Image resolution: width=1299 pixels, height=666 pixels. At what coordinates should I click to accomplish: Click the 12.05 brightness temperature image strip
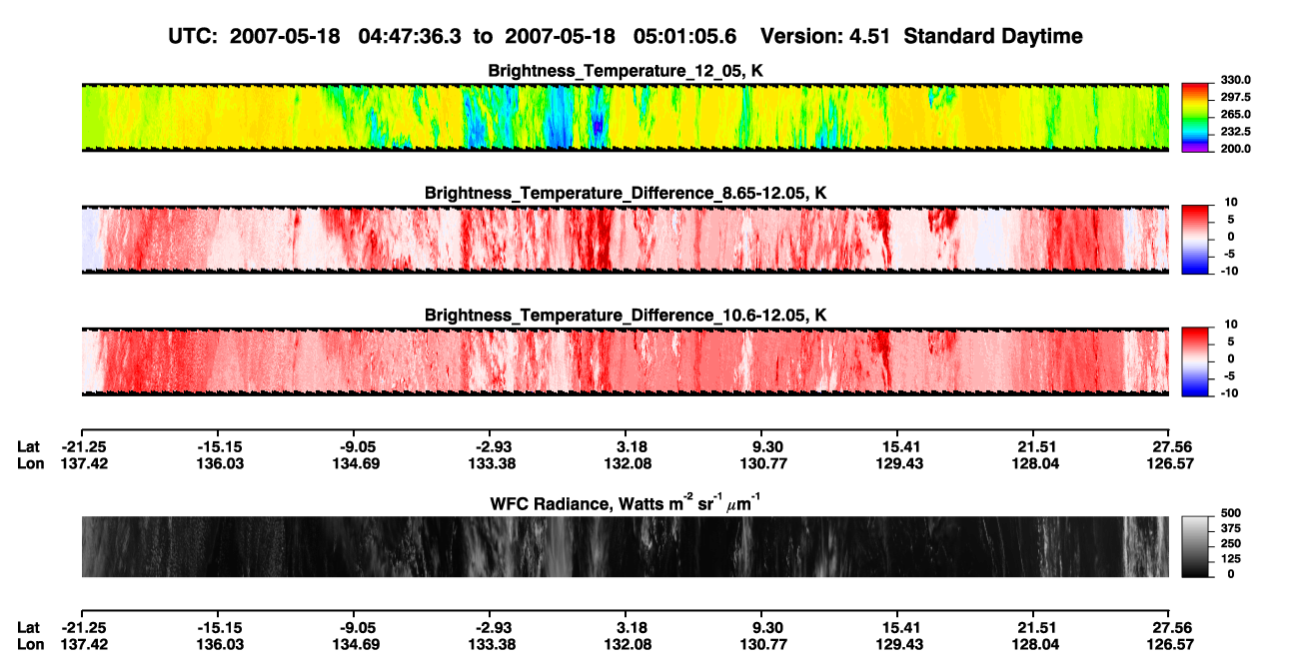tap(626, 117)
